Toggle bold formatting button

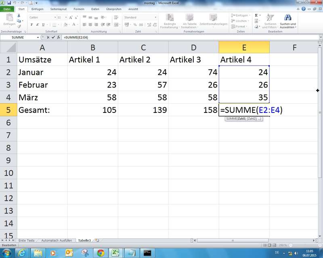[31, 25]
